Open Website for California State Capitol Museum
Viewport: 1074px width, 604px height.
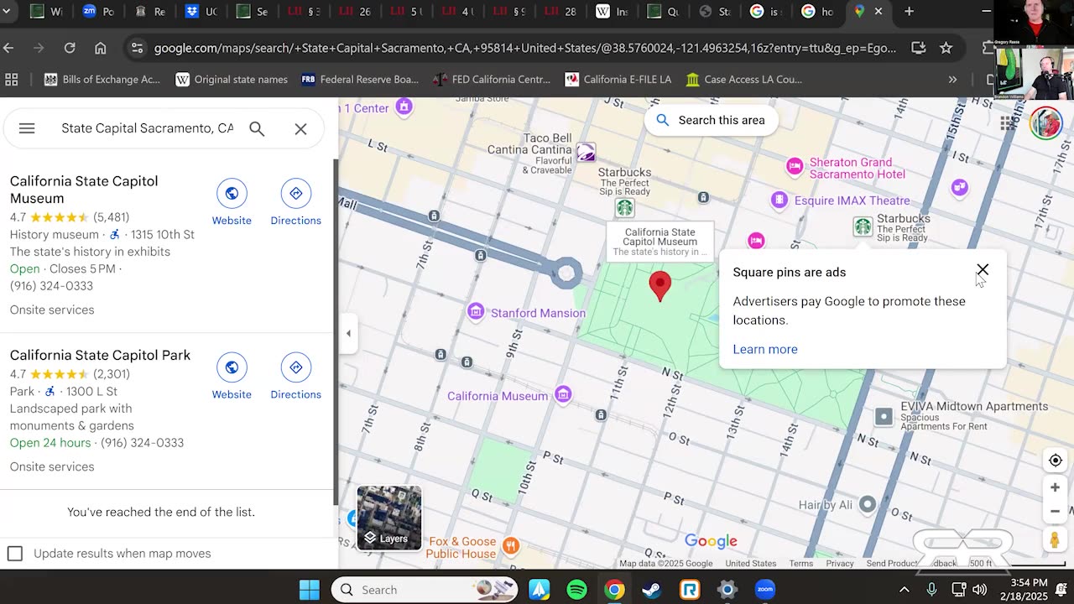tap(232, 203)
